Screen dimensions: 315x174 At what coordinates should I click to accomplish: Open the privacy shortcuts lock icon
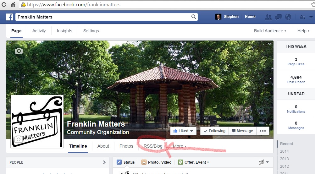302,17
